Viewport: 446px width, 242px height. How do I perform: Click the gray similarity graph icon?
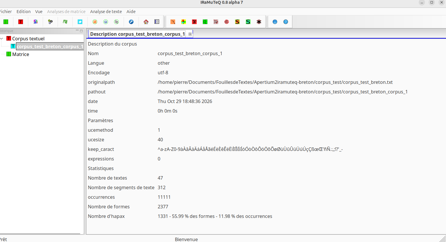(x=216, y=22)
